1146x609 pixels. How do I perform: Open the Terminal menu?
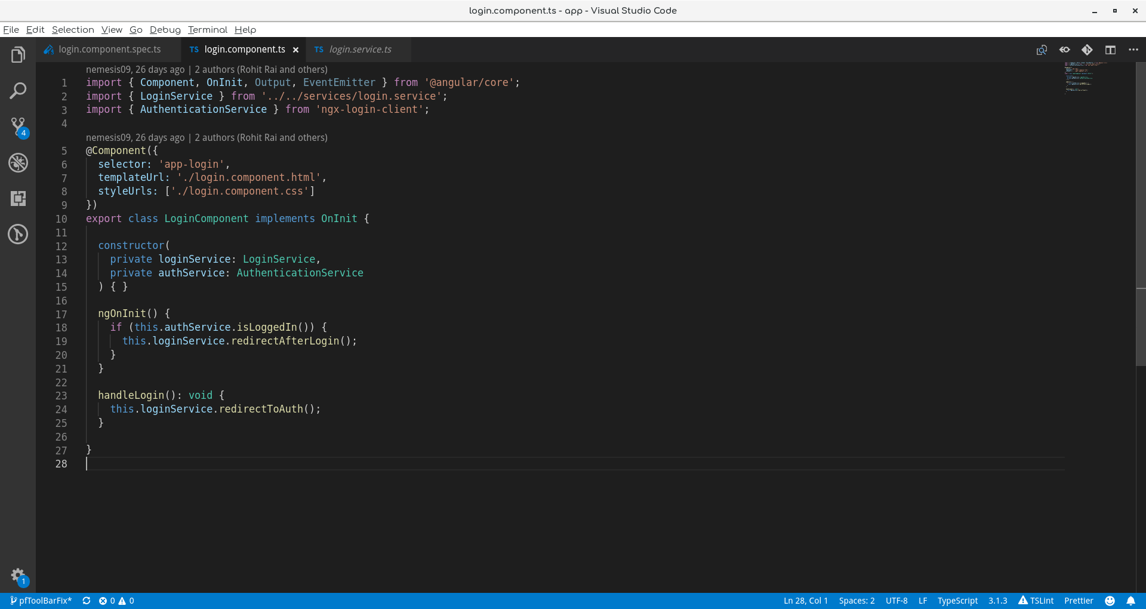[x=208, y=30]
